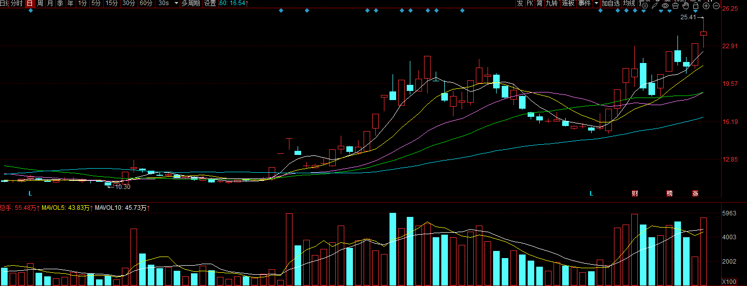Expand the 30s period dropdown arrow

click(x=176, y=3)
